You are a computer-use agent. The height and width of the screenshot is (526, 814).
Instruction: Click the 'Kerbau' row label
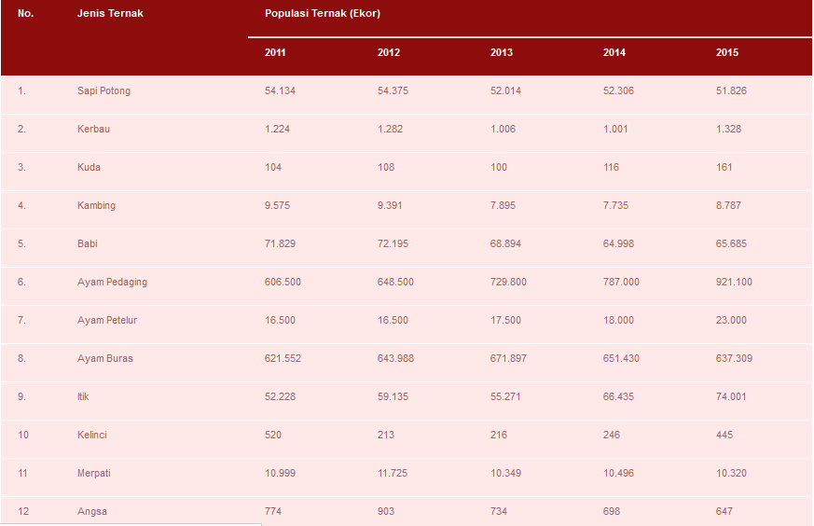[93, 129]
